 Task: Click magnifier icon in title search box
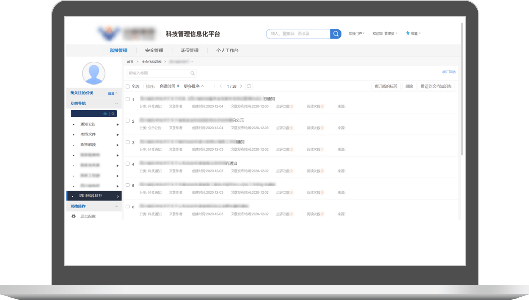click(x=192, y=73)
